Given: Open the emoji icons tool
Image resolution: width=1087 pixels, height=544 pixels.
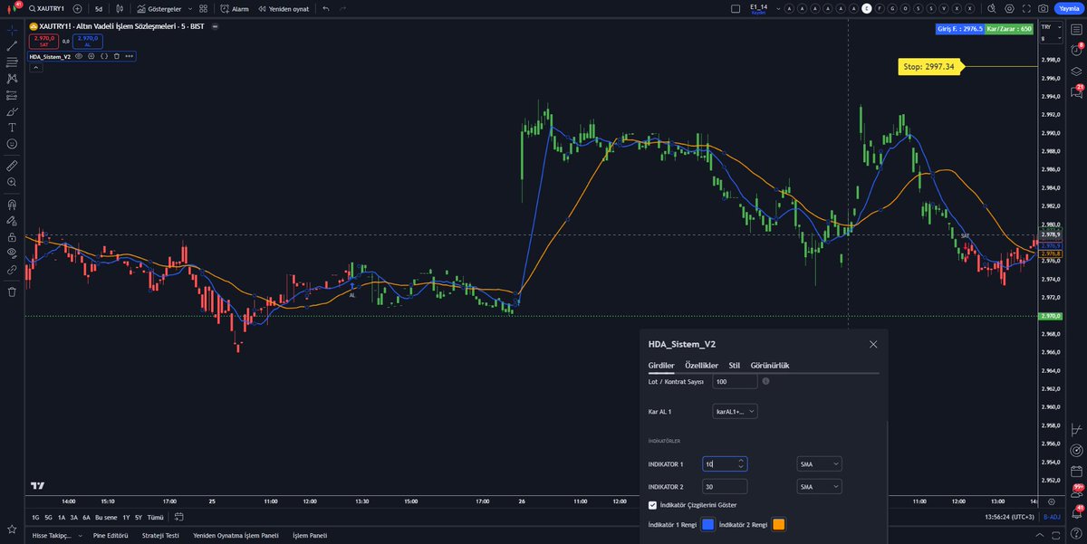Looking at the screenshot, I should [x=12, y=144].
